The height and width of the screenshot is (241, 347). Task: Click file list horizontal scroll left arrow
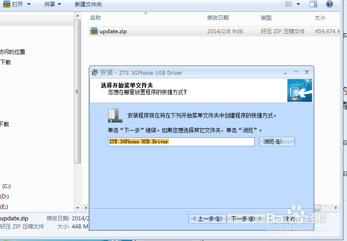(x=86, y=208)
